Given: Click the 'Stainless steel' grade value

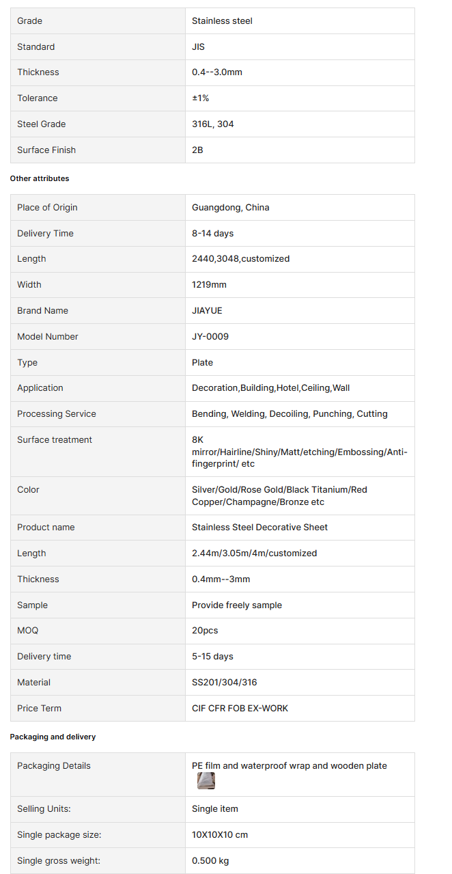Looking at the screenshot, I should tap(222, 21).
